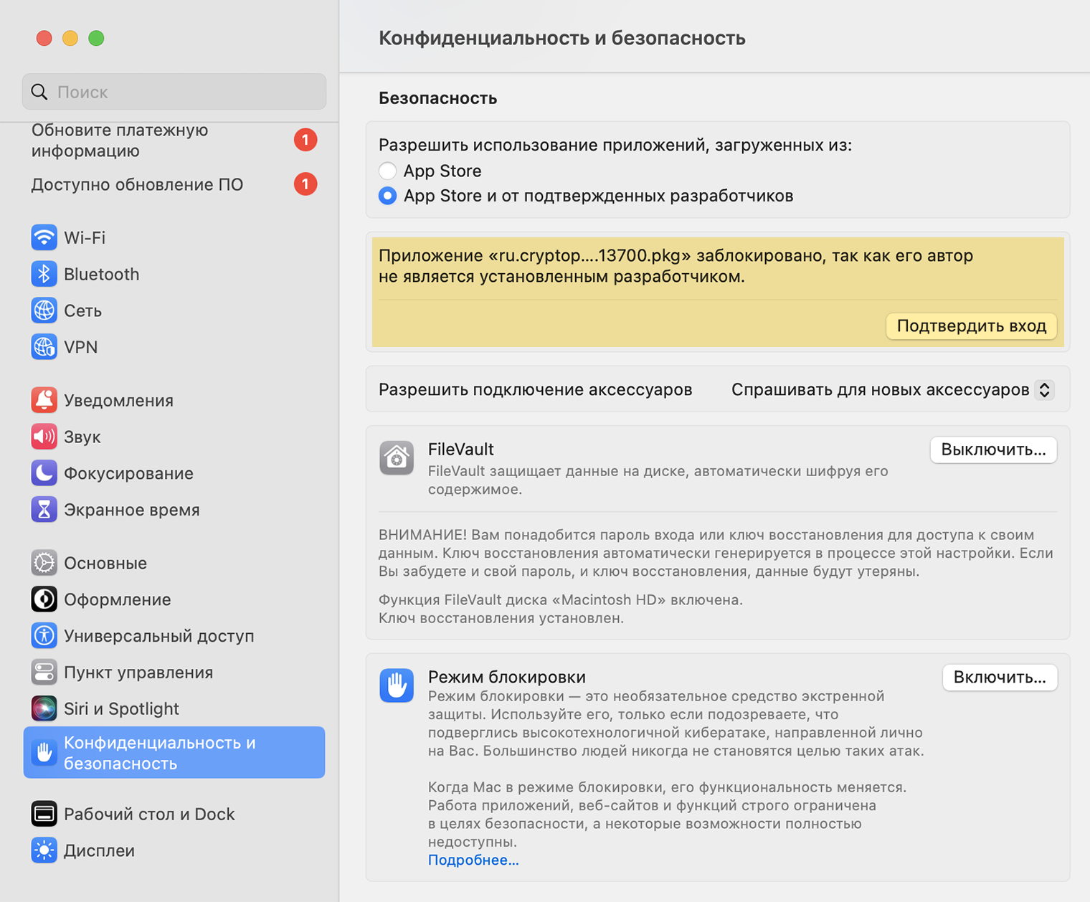Image resolution: width=1090 pixels, height=902 pixels.
Task: Open accessories dropdown Спрашивать для новых аксессуаров
Action: pyautogui.click(x=892, y=389)
